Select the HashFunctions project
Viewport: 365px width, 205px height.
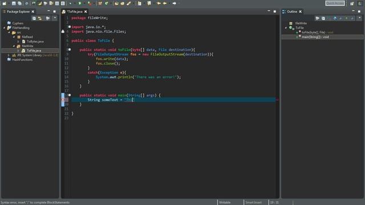coord(22,60)
